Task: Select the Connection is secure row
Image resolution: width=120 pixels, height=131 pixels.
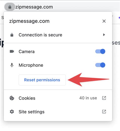Action: click(x=58, y=35)
